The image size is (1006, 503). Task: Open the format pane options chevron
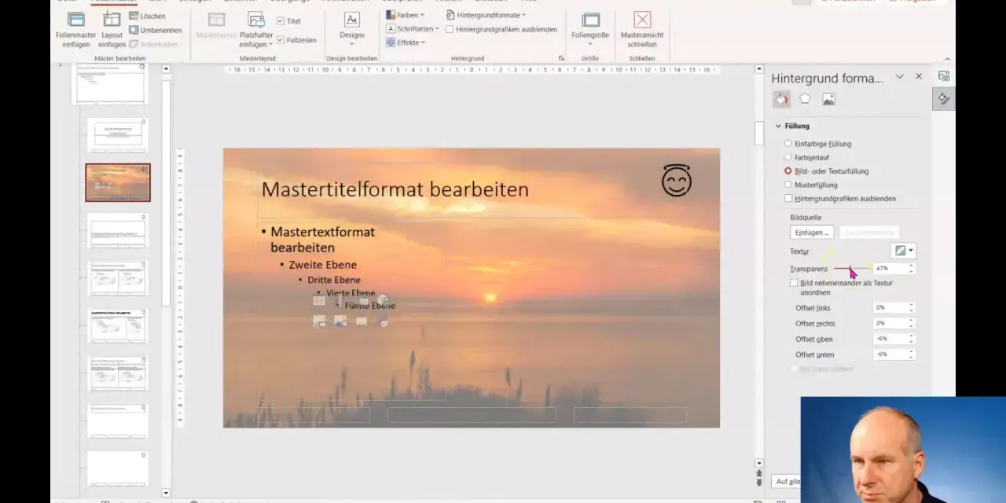[x=900, y=77]
